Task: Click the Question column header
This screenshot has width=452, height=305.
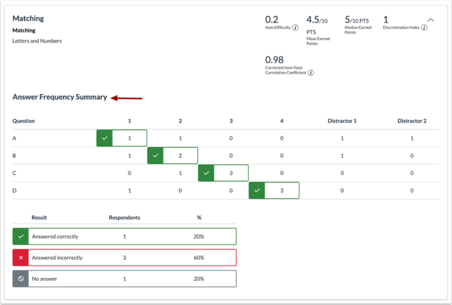Action: tap(24, 121)
